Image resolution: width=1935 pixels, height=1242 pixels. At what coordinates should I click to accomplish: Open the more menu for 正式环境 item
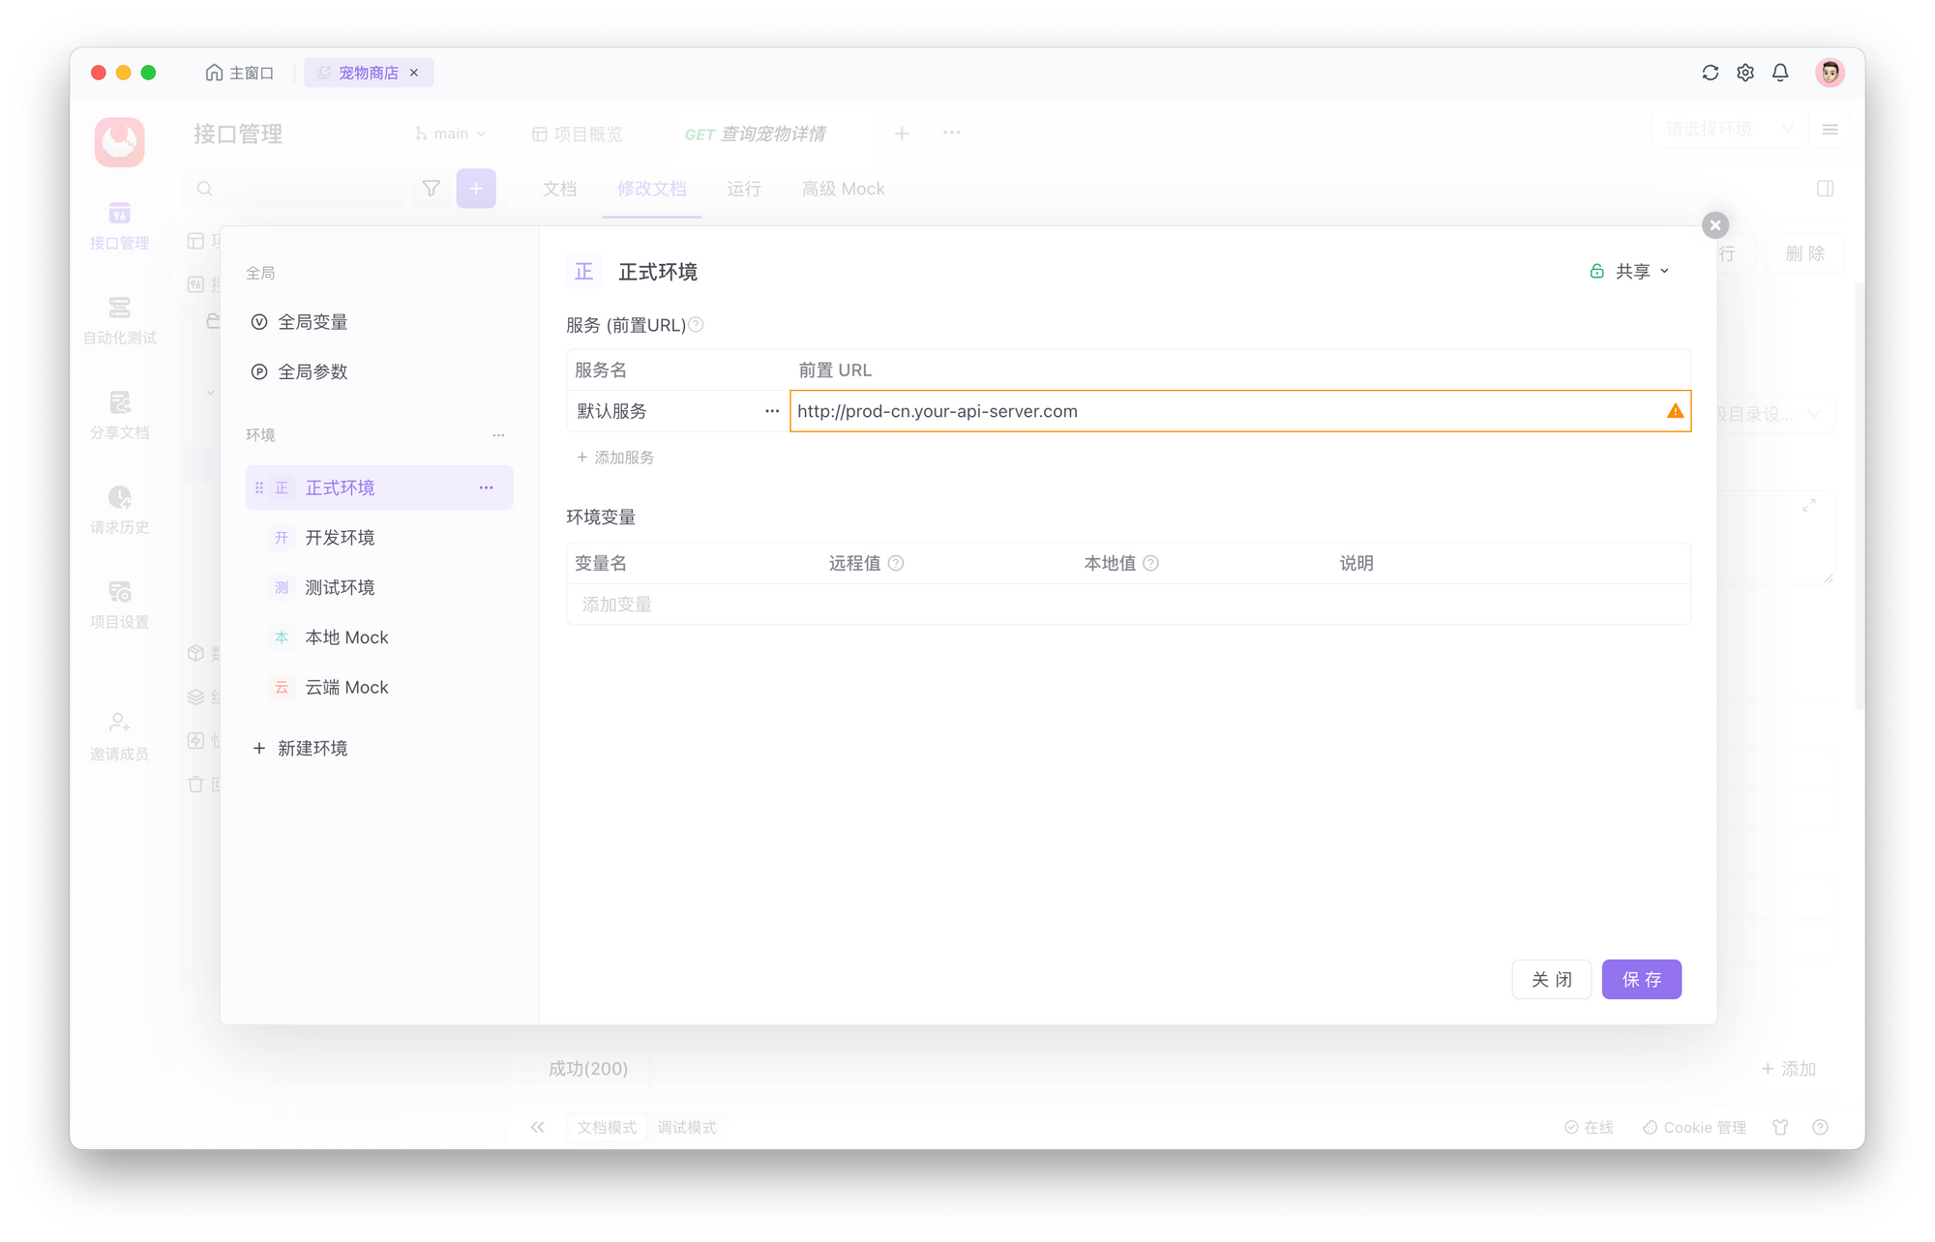[486, 488]
